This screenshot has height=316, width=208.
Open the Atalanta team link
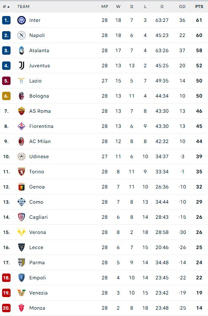(39, 50)
